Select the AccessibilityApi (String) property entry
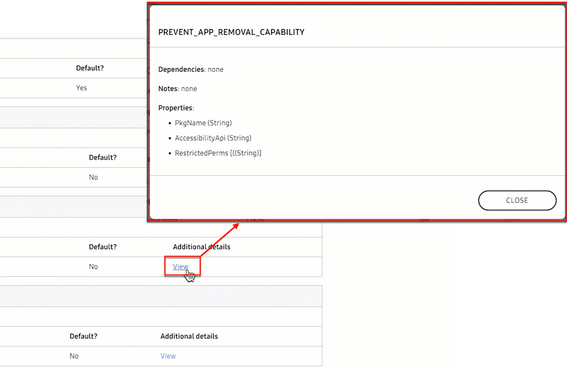567x369 pixels. (213, 138)
